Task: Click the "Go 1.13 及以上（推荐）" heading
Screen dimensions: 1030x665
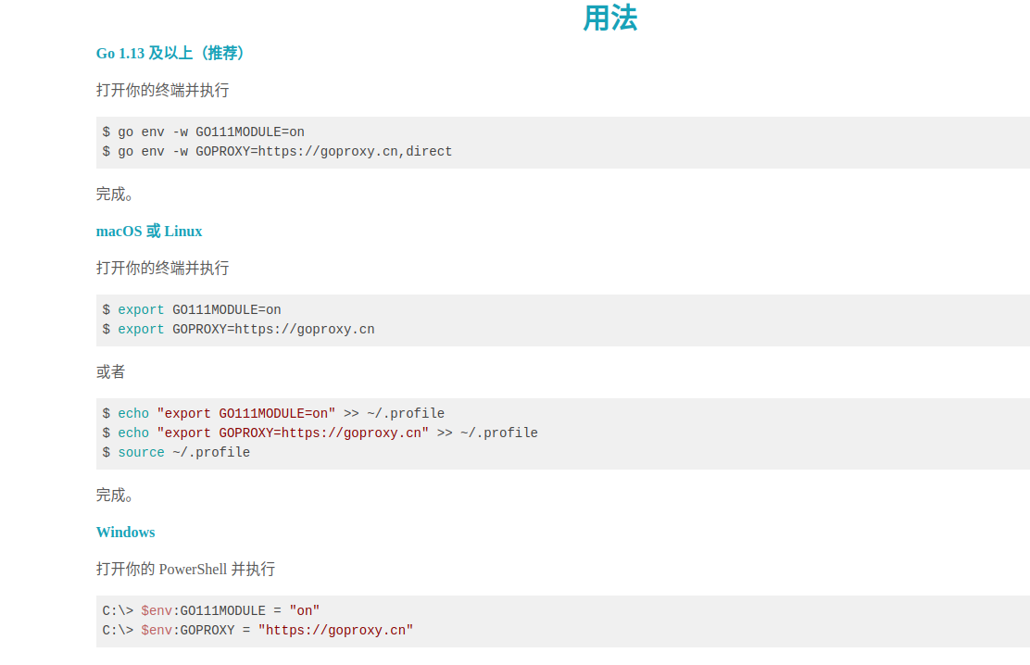Action: pos(172,54)
